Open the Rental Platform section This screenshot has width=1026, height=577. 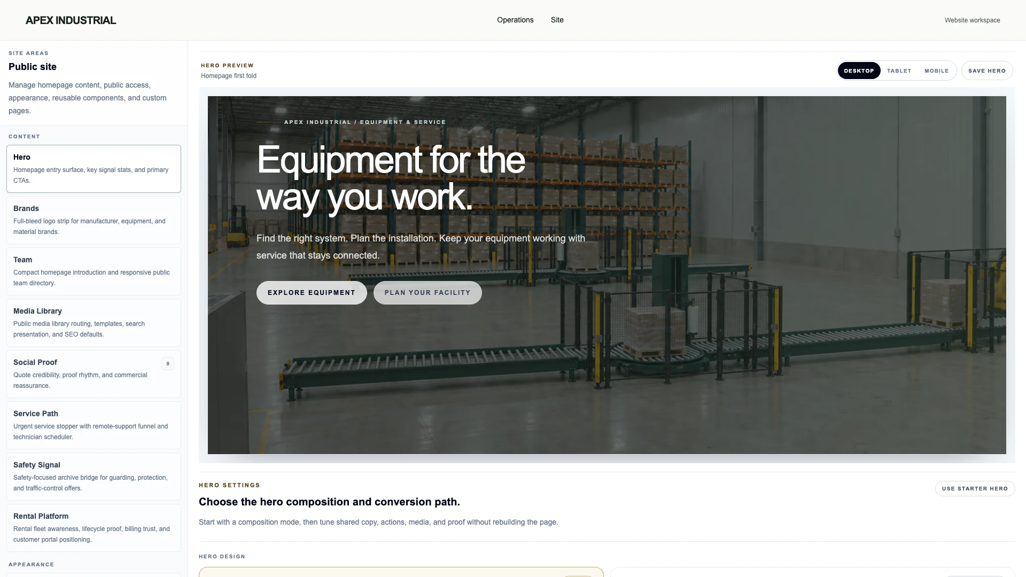point(94,528)
